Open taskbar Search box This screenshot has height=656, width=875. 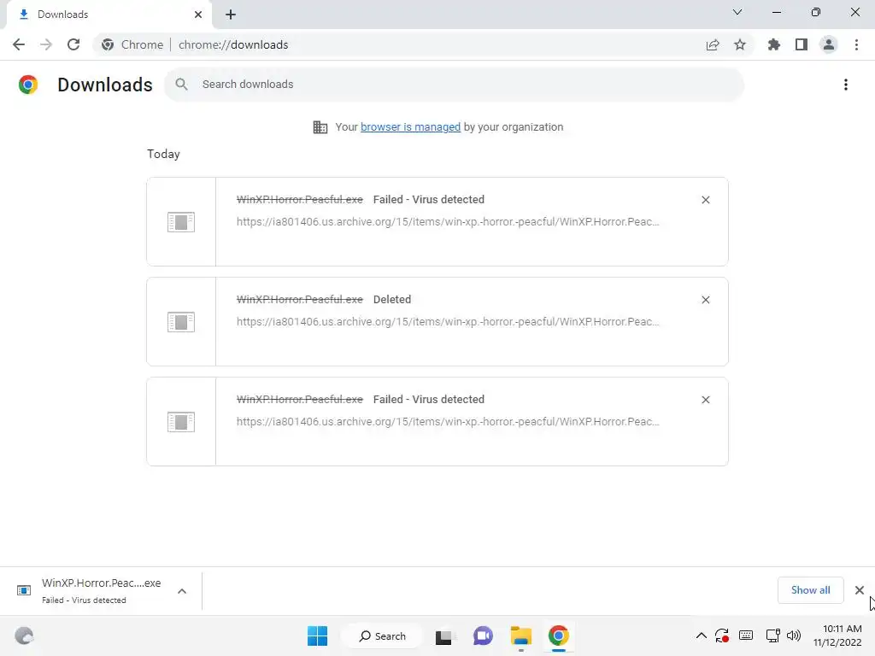(383, 635)
